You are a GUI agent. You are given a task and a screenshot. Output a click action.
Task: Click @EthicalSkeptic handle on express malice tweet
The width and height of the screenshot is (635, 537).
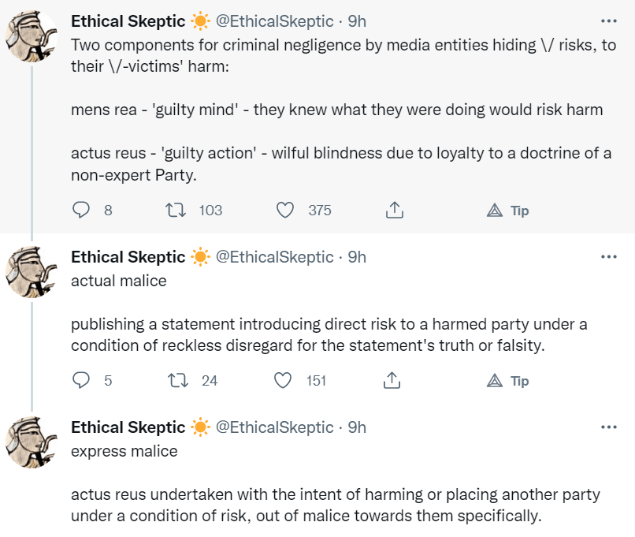coord(274,427)
